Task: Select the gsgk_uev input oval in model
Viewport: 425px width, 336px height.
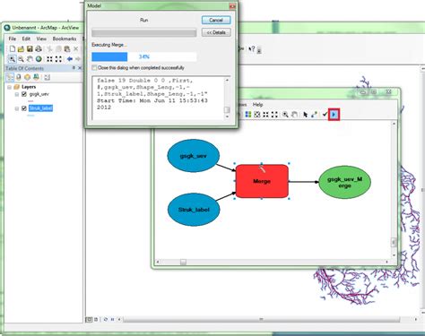Action: 194,156
